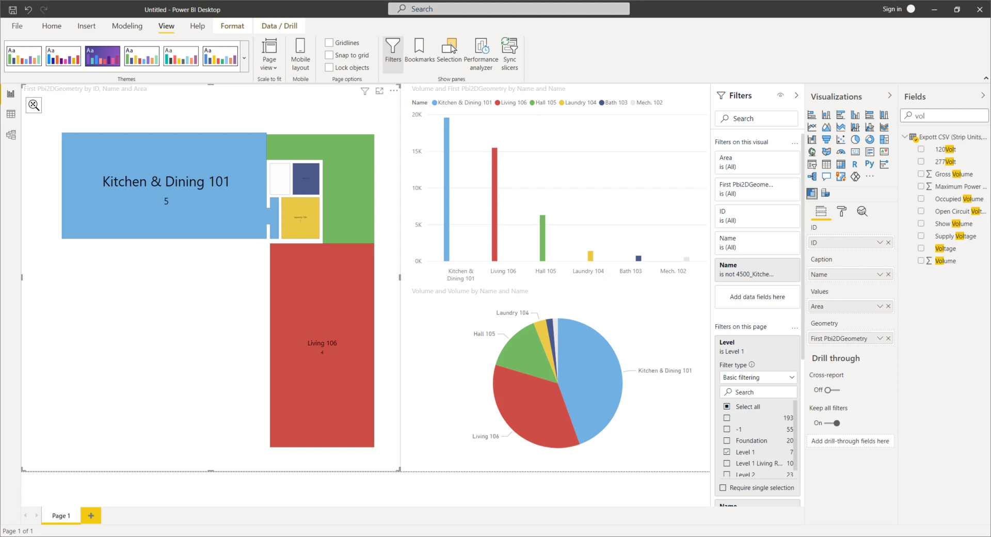Switch to the Format ribbon tab
Screen dimensions: 991x537
(x=232, y=26)
